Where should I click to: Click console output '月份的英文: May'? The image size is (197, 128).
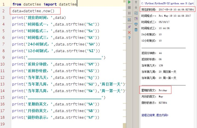click(152, 97)
